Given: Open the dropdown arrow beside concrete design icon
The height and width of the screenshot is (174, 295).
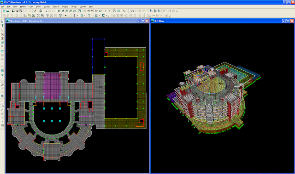Looking at the screenshot, I should coord(85,16).
